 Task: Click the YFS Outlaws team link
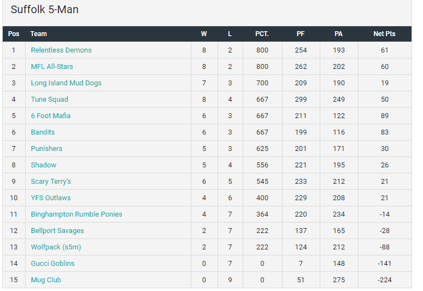tap(51, 198)
